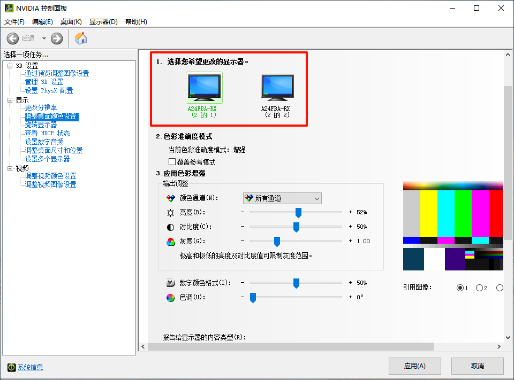This screenshot has width=514, height=380.
Task: Collapse the 3D 设置 tree section
Action: pyautogui.click(x=10, y=65)
